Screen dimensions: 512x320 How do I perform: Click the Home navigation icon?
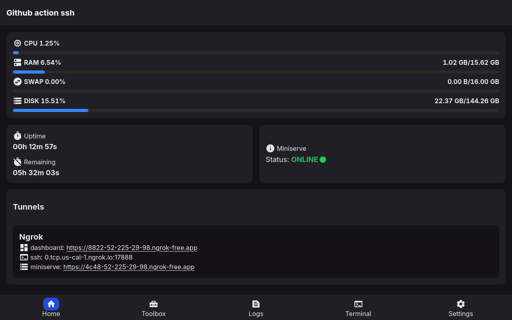[x=51, y=304]
